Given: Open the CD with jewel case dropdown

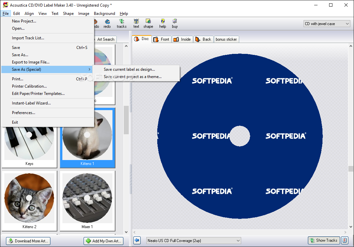Looking at the screenshot, I should [327, 23].
